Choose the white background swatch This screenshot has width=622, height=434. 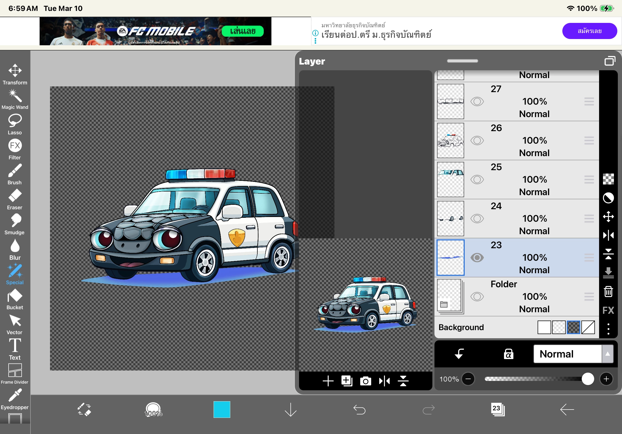[544, 327]
